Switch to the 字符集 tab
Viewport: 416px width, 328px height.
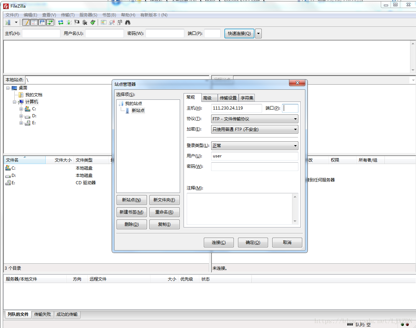(247, 98)
